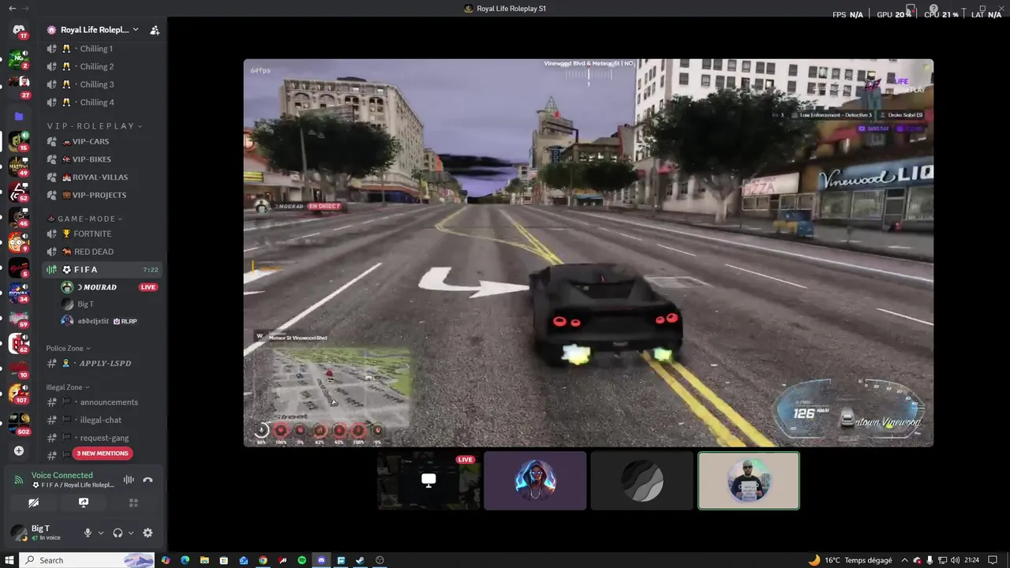Open the server icon with 107 badge
Screen dimensions: 1010x568
(x=19, y=392)
